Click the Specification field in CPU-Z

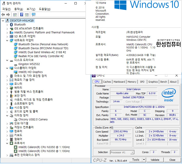tap(144, 107)
